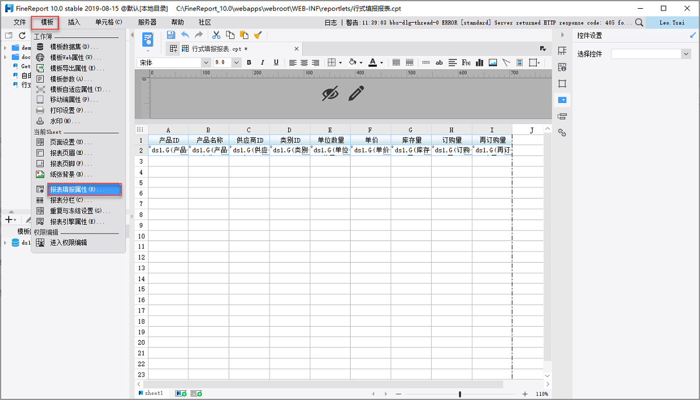This screenshot has height=400, width=700.
Task: Open the 文件 menu
Action: click(20, 22)
